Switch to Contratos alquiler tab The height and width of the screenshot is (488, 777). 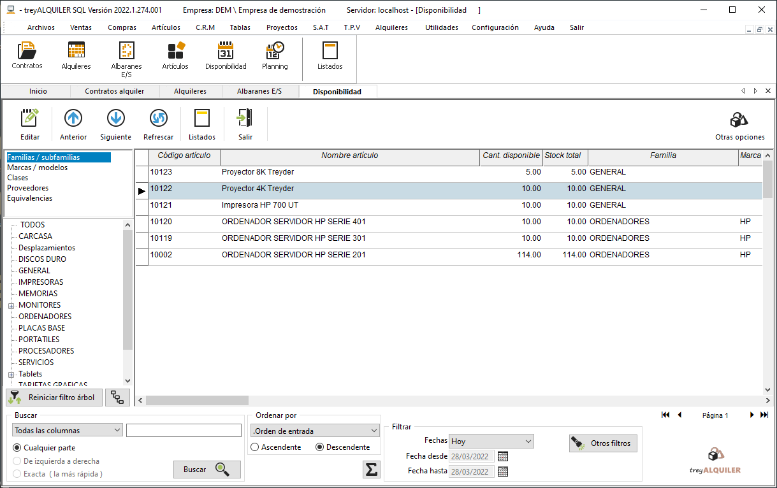click(x=115, y=91)
